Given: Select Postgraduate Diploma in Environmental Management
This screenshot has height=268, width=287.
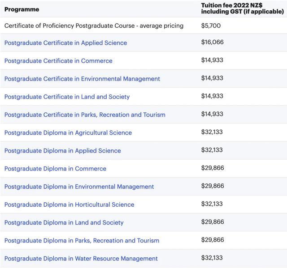Looking at the screenshot, I should 79,187.
